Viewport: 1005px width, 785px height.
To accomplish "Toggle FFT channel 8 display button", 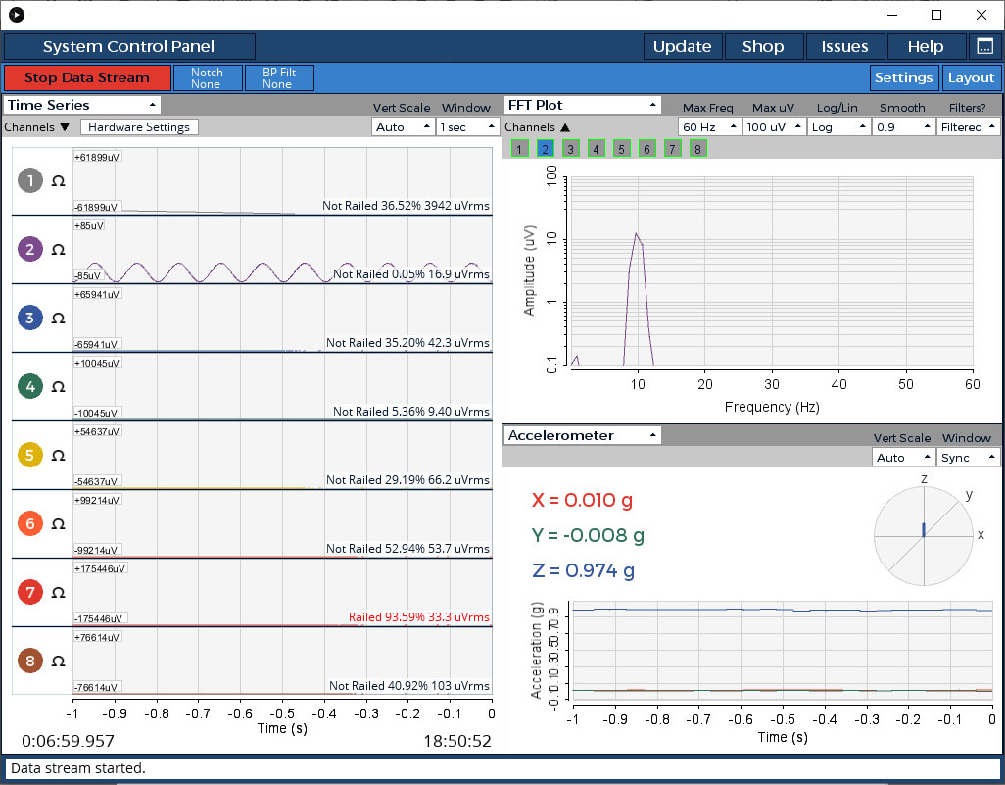I will tap(697, 149).
